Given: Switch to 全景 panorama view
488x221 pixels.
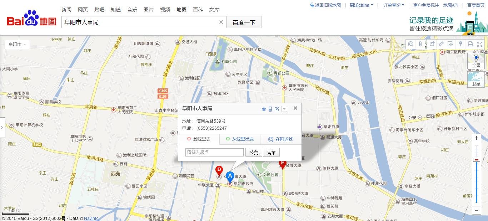Looking at the screenshot, I should point(476,65).
